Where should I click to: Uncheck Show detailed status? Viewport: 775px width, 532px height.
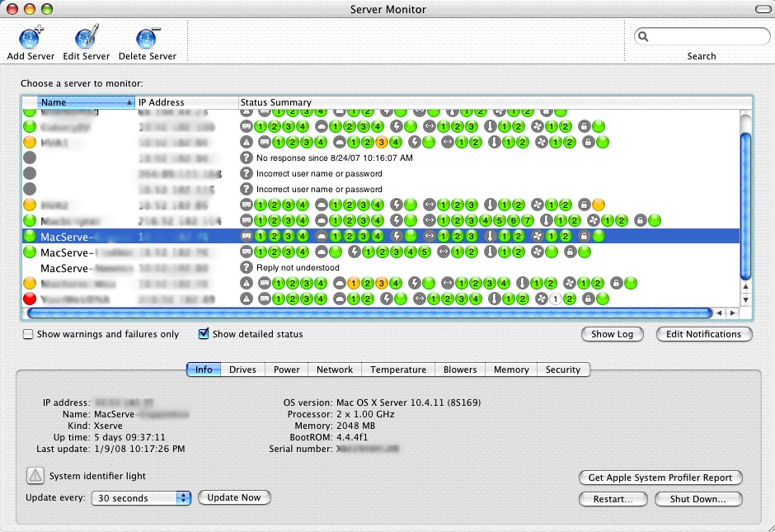point(203,334)
